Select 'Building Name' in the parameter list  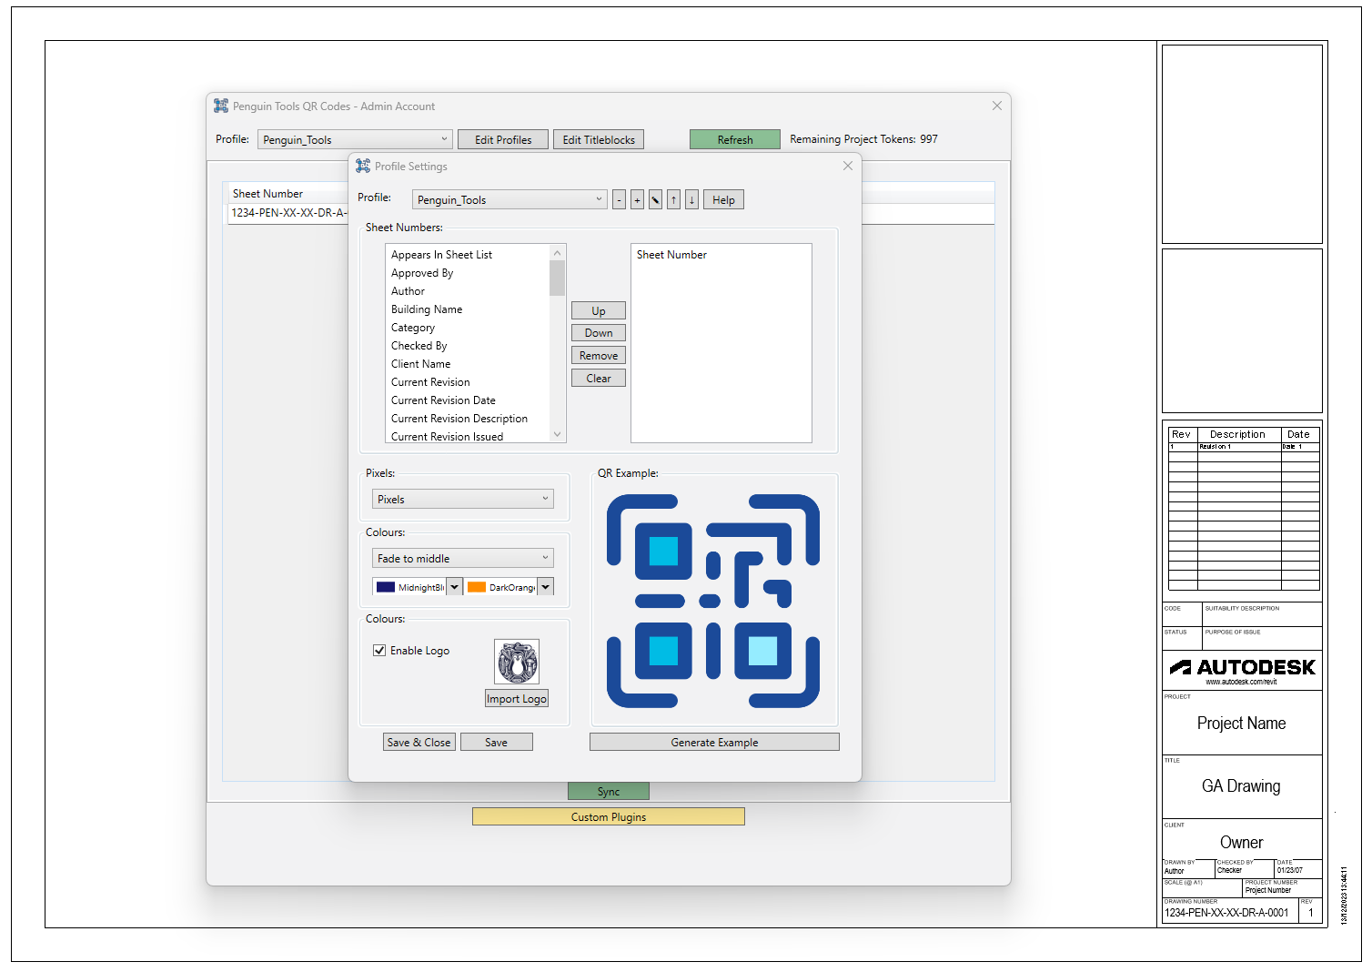coord(468,309)
